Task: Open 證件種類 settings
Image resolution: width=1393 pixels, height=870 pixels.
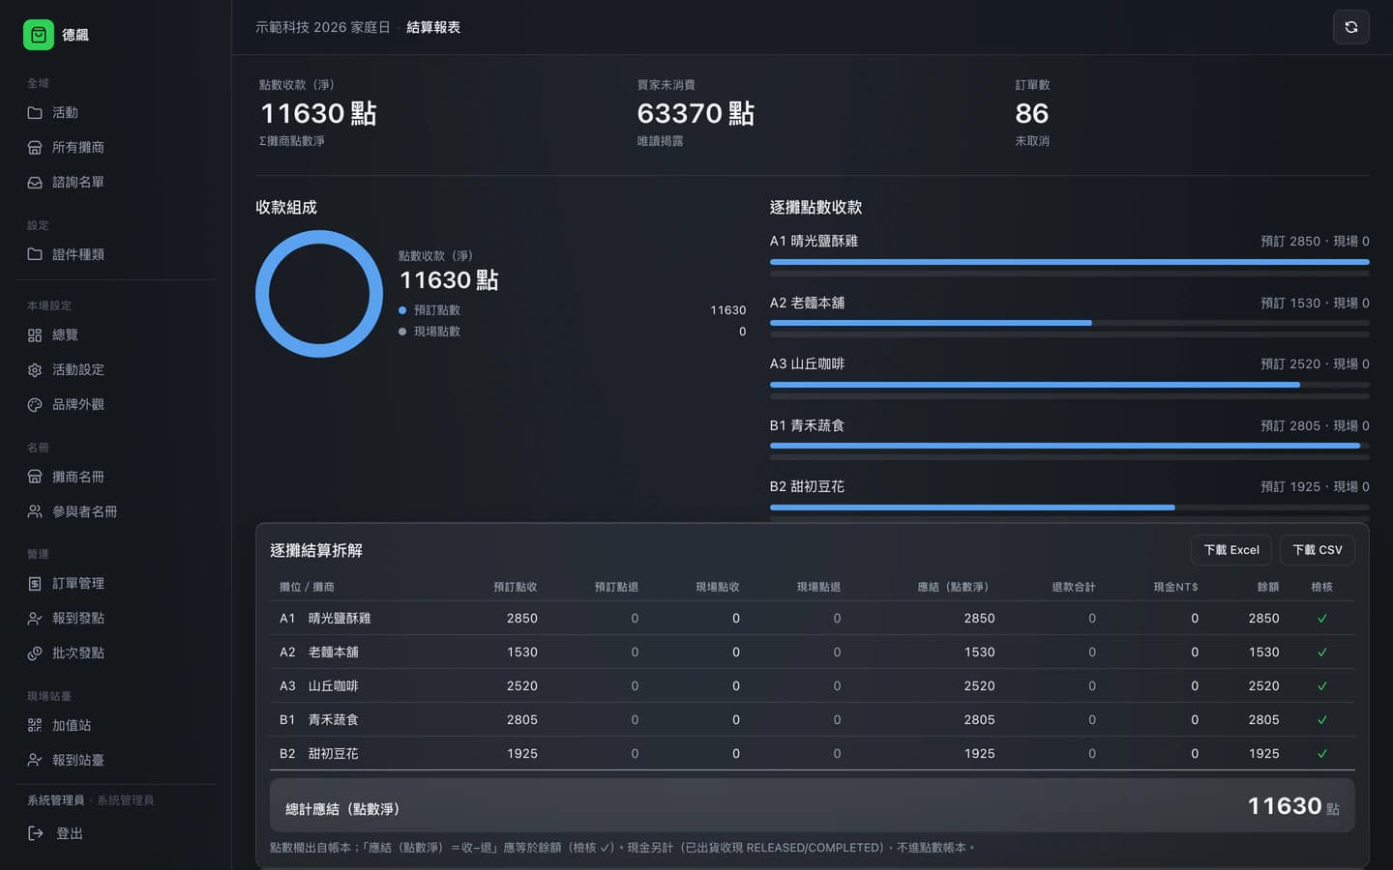Action: [x=116, y=254]
